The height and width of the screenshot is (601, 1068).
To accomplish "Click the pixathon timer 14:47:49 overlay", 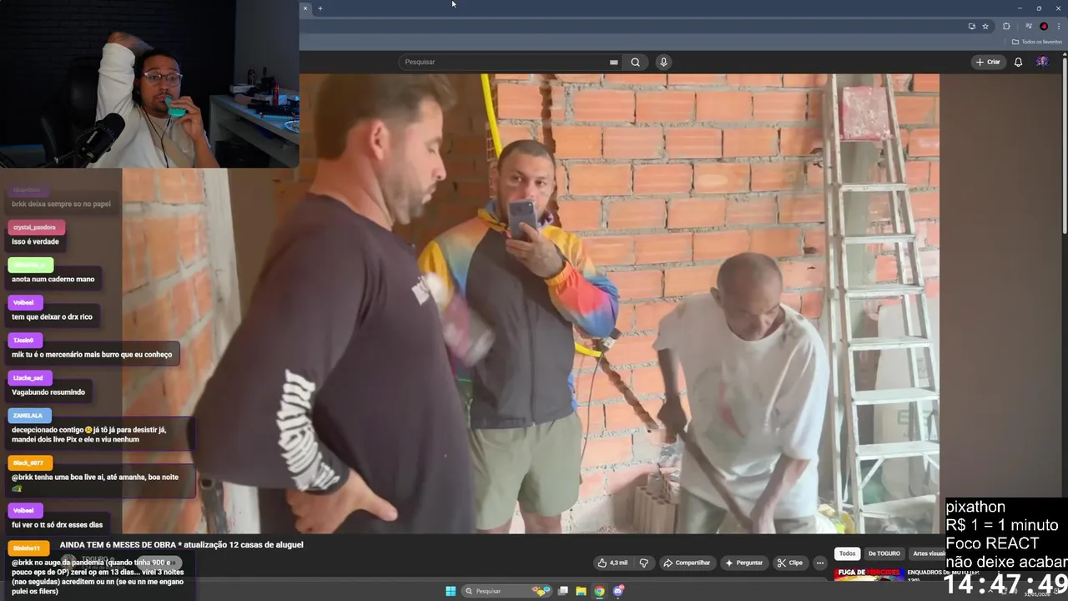I will (1006, 583).
